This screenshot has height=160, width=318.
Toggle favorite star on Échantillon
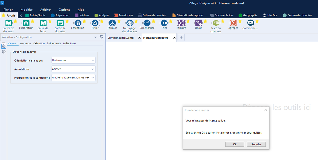[84, 21]
